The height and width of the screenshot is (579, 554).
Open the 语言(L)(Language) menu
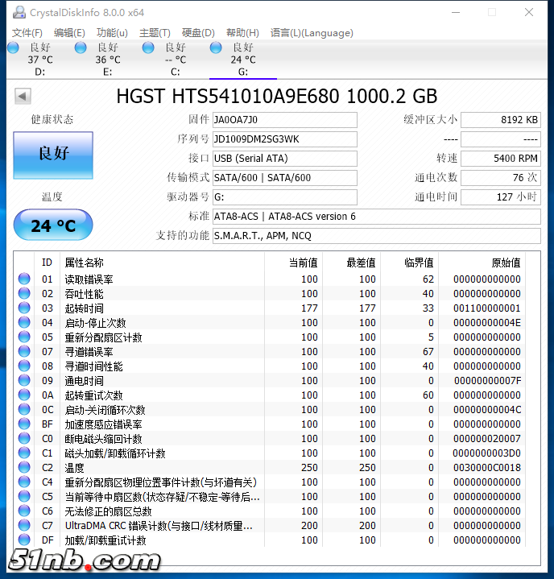[x=312, y=33]
